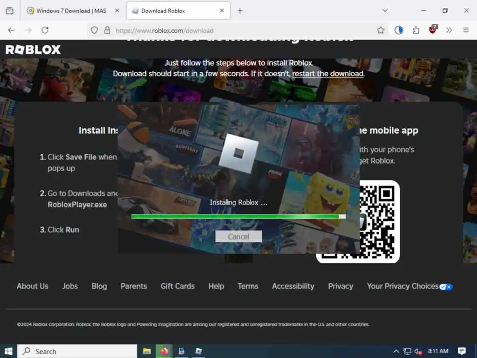Viewport: 477px width, 358px height.
Task: Open a new tab with plus button
Action: tap(240, 11)
